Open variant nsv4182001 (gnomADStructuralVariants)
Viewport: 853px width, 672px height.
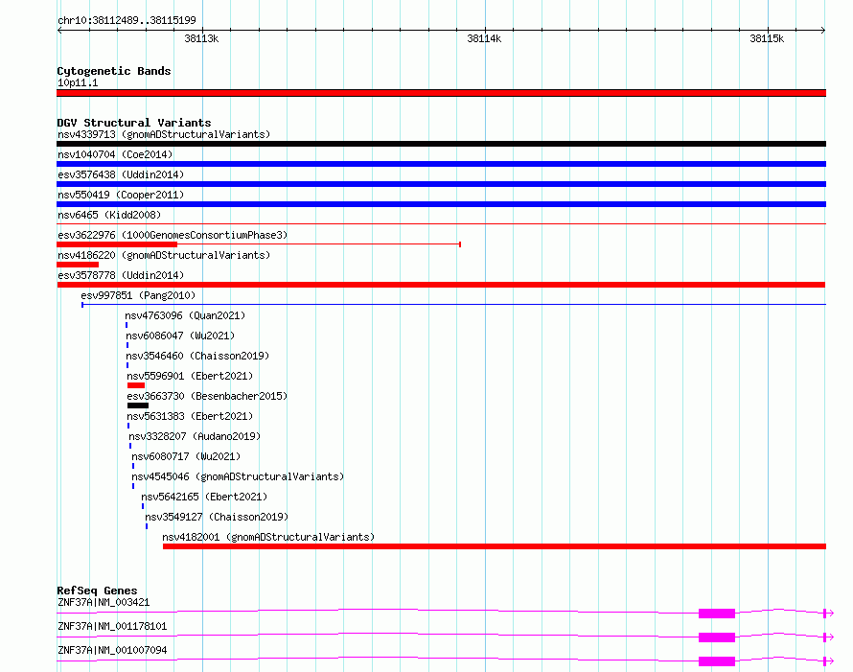[x=268, y=537]
